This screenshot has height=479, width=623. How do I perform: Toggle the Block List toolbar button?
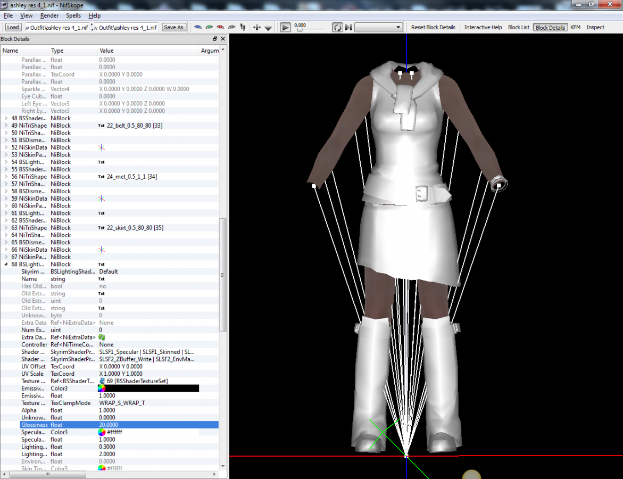coord(518,27)
